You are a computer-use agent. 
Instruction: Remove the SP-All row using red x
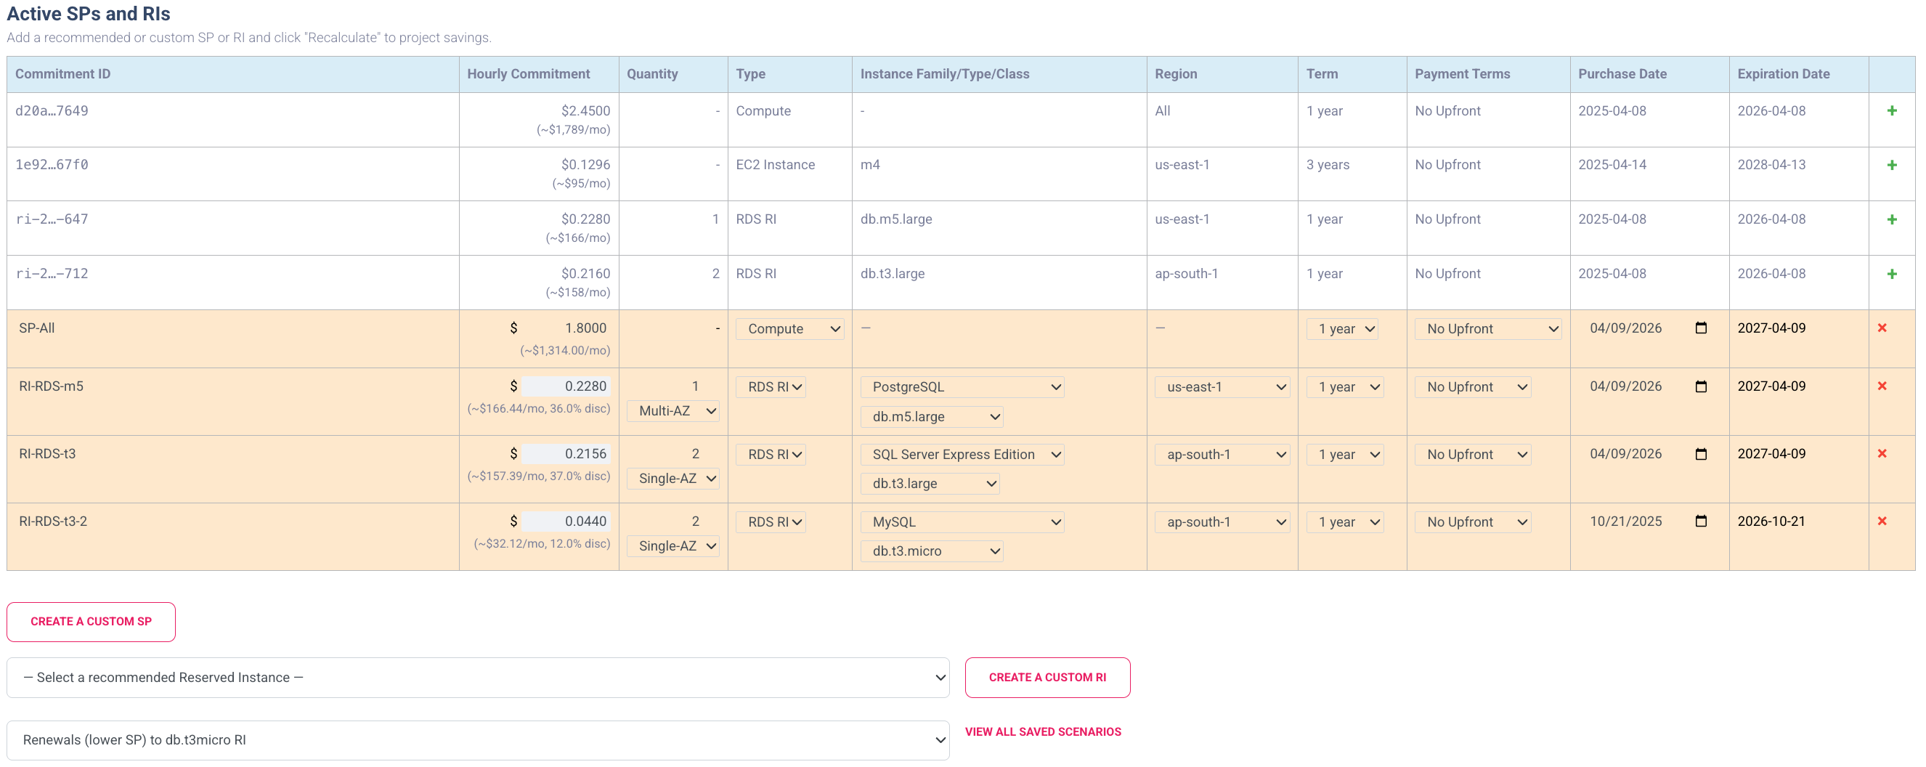1882,328
